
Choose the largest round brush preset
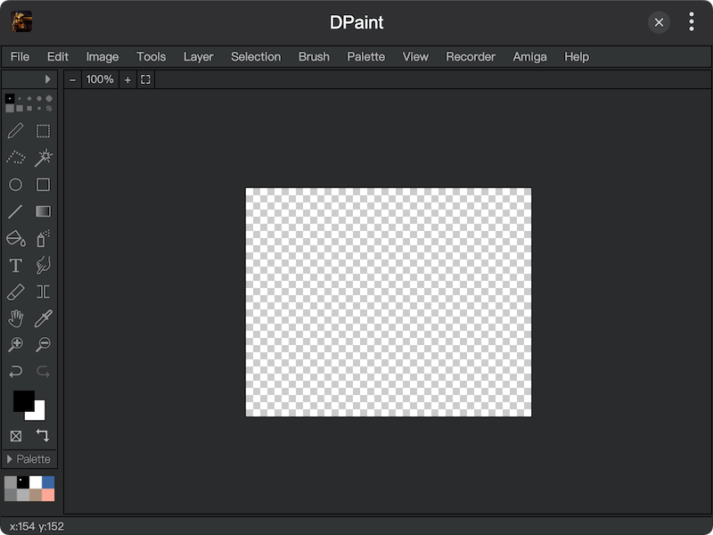(x=49, y=98)
